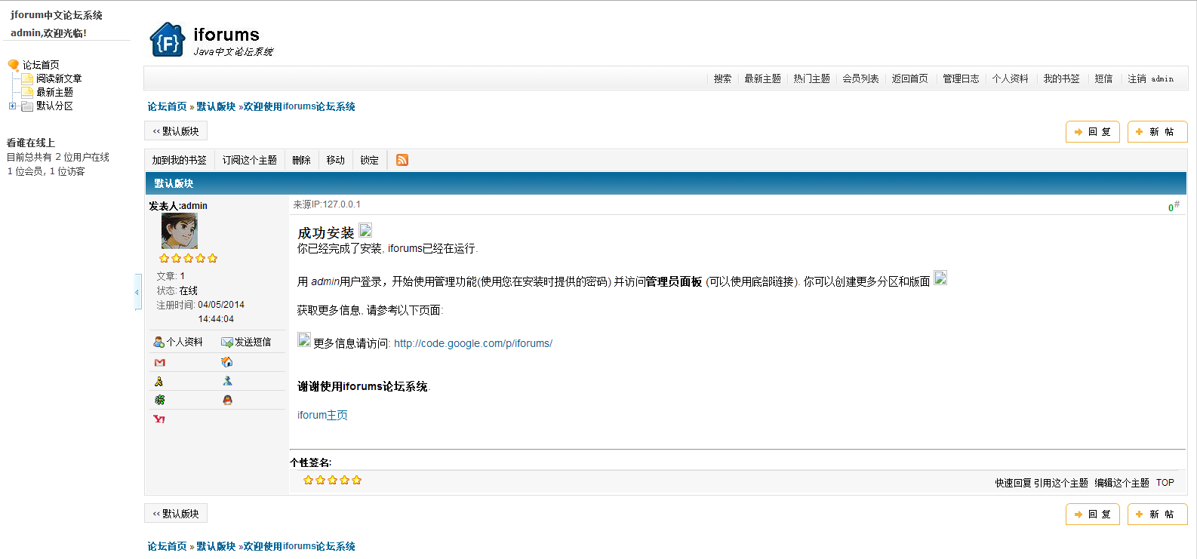
Task: Click 快速回复 link in post footer
Action: [x=1013, y=483]
